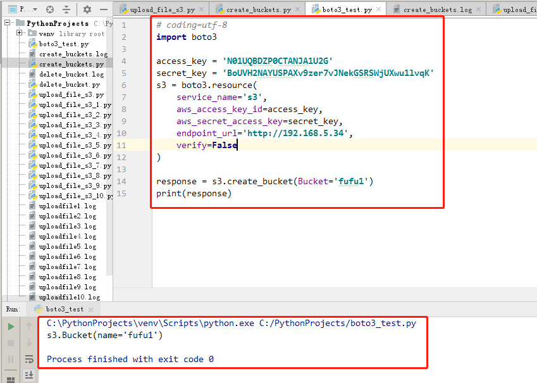Select the PythonProjects root folder
Image resolution: width=537 pixels, height=383 pixels.
point(58,23)
